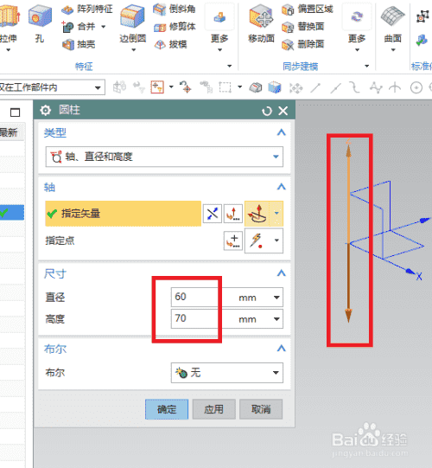Image resolution: width=432 pixels, height=468 pixels.
Task: Select the Specify Vector (指定矢量) row
Action: [124, 214]
